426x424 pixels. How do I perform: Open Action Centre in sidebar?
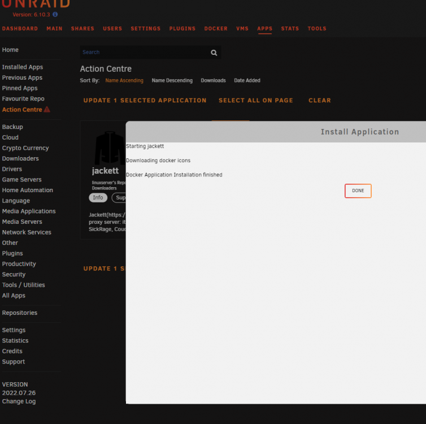[22, 110]
